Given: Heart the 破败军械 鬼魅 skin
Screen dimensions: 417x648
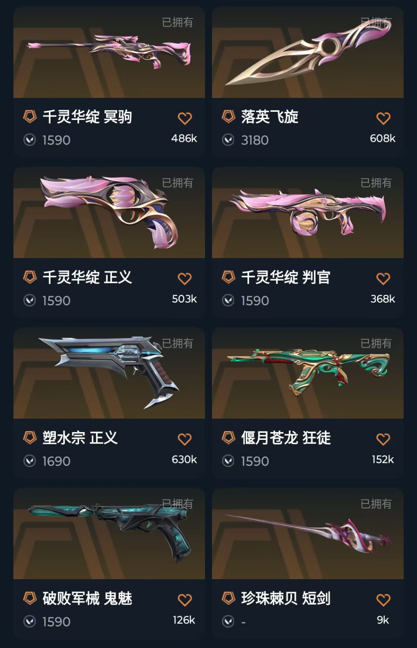Looking at the screenshot, I should click(x=185, y=600).
